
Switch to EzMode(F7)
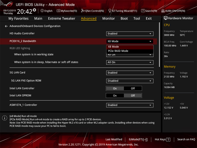tap(138, 140)
